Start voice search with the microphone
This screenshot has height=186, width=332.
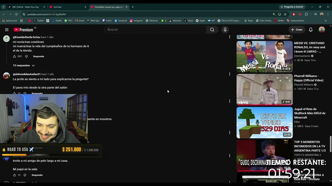pyautogui.click(x=225, y=30)
